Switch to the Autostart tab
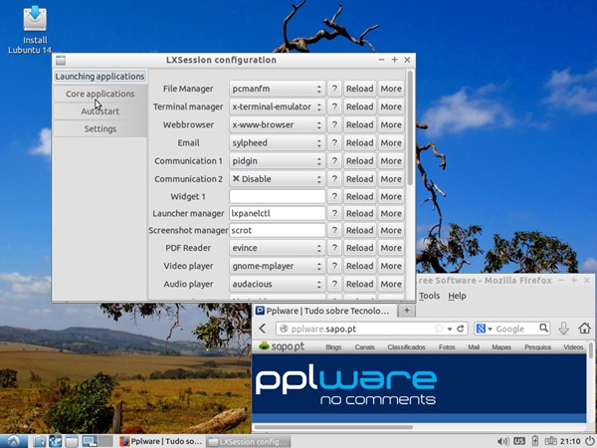The image size is (597, 448). [x=99, y=112]
